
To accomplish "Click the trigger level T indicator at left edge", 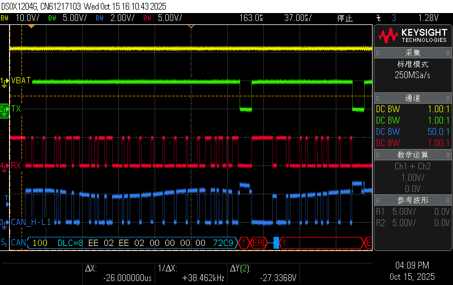I will pyautogui.click(x=7, y=198).
